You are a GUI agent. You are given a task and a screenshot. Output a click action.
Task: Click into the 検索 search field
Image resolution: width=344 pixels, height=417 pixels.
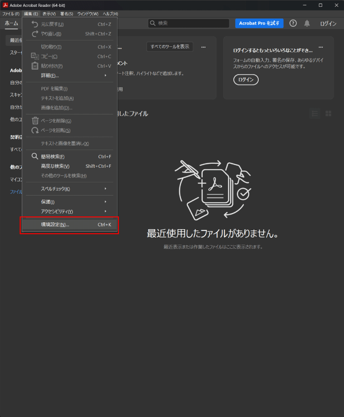(x=191, y=23)
